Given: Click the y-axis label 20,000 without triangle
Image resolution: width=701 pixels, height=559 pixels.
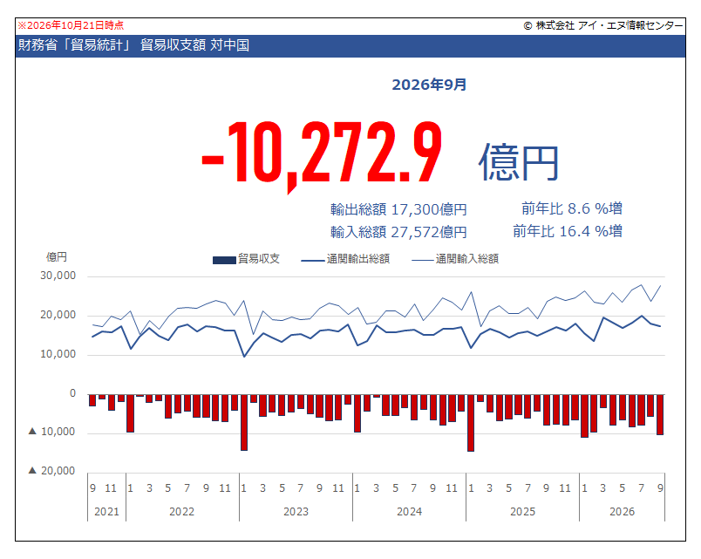Looking at the screenshot, I should [58, 316].
